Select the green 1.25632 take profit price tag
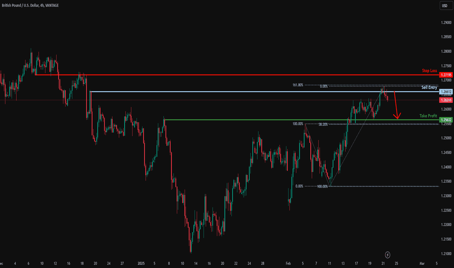Image resolution: width=454 pixels, height=268 pixels. (446, 120)
